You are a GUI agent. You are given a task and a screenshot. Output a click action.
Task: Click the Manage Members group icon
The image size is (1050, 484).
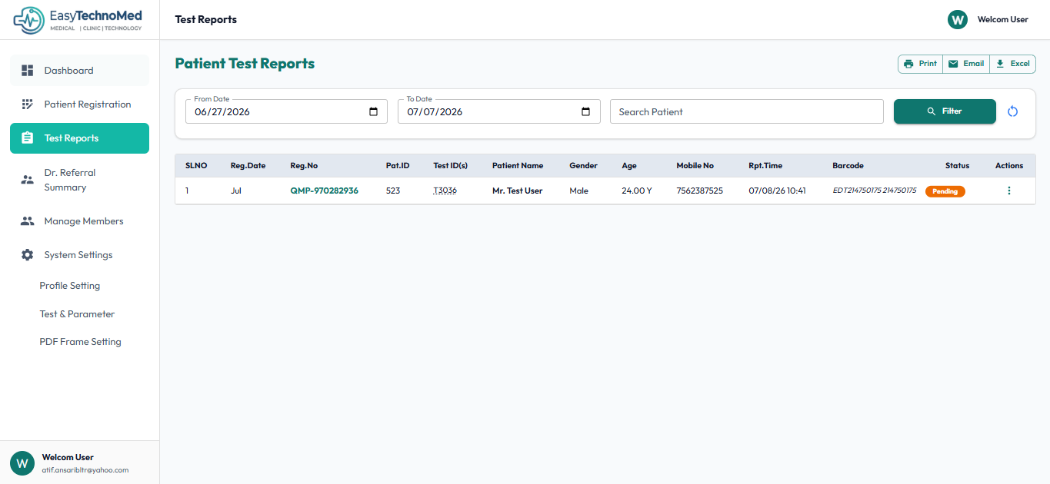click(28, 221)
